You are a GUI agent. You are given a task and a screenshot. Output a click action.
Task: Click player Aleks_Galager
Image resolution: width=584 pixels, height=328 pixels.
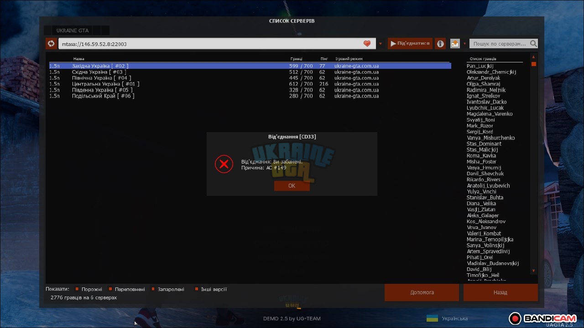[483, 215]
